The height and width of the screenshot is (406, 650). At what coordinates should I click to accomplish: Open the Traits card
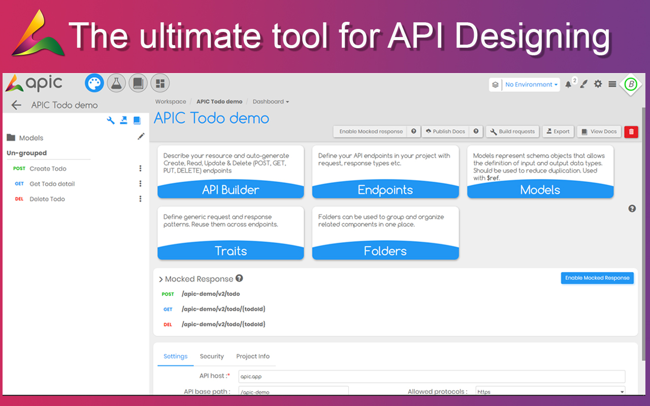pos(231,233)
